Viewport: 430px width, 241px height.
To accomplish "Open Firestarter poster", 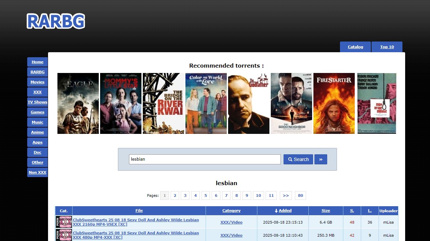I will click(x=334, y=103).
